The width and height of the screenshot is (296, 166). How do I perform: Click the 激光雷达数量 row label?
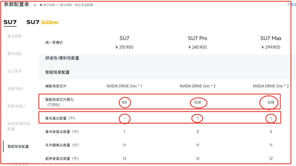[60, 118]
